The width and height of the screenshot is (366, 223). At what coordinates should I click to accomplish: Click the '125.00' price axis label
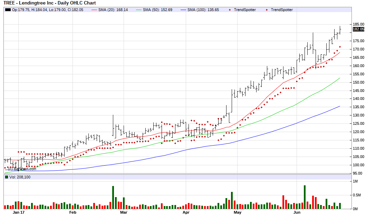coord(358,123)
